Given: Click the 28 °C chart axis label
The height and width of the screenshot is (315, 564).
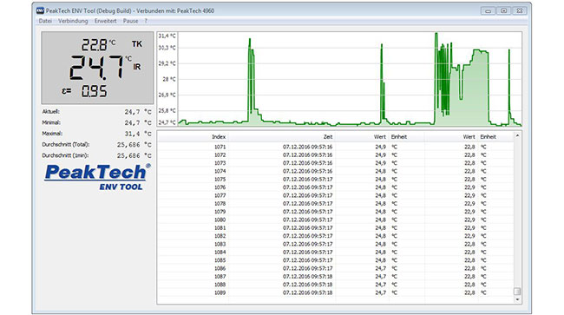Looking at the screenshot, I should tap(169, 79).
